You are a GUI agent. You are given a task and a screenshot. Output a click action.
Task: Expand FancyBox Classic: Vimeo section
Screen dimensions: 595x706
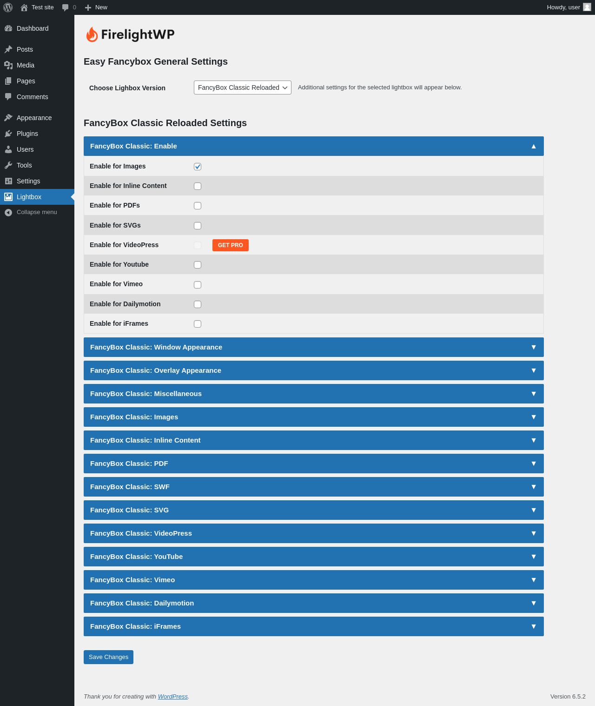(x=314, y=580)
